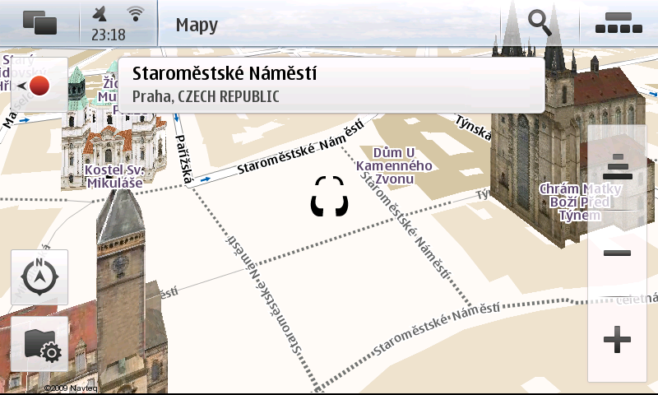Open the Maps application menu
This screenshot has width=658, height=395.
tap(619, 23)
